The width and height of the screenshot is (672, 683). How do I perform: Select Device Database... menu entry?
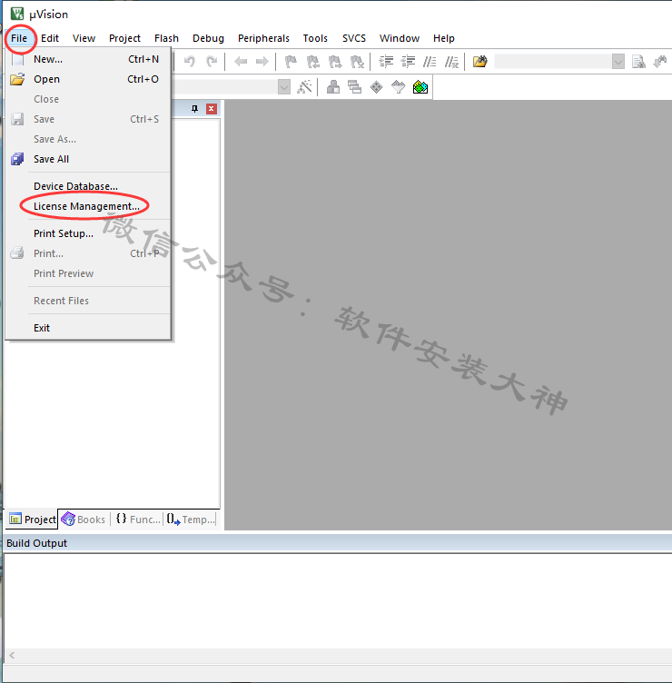click(88, 186)
